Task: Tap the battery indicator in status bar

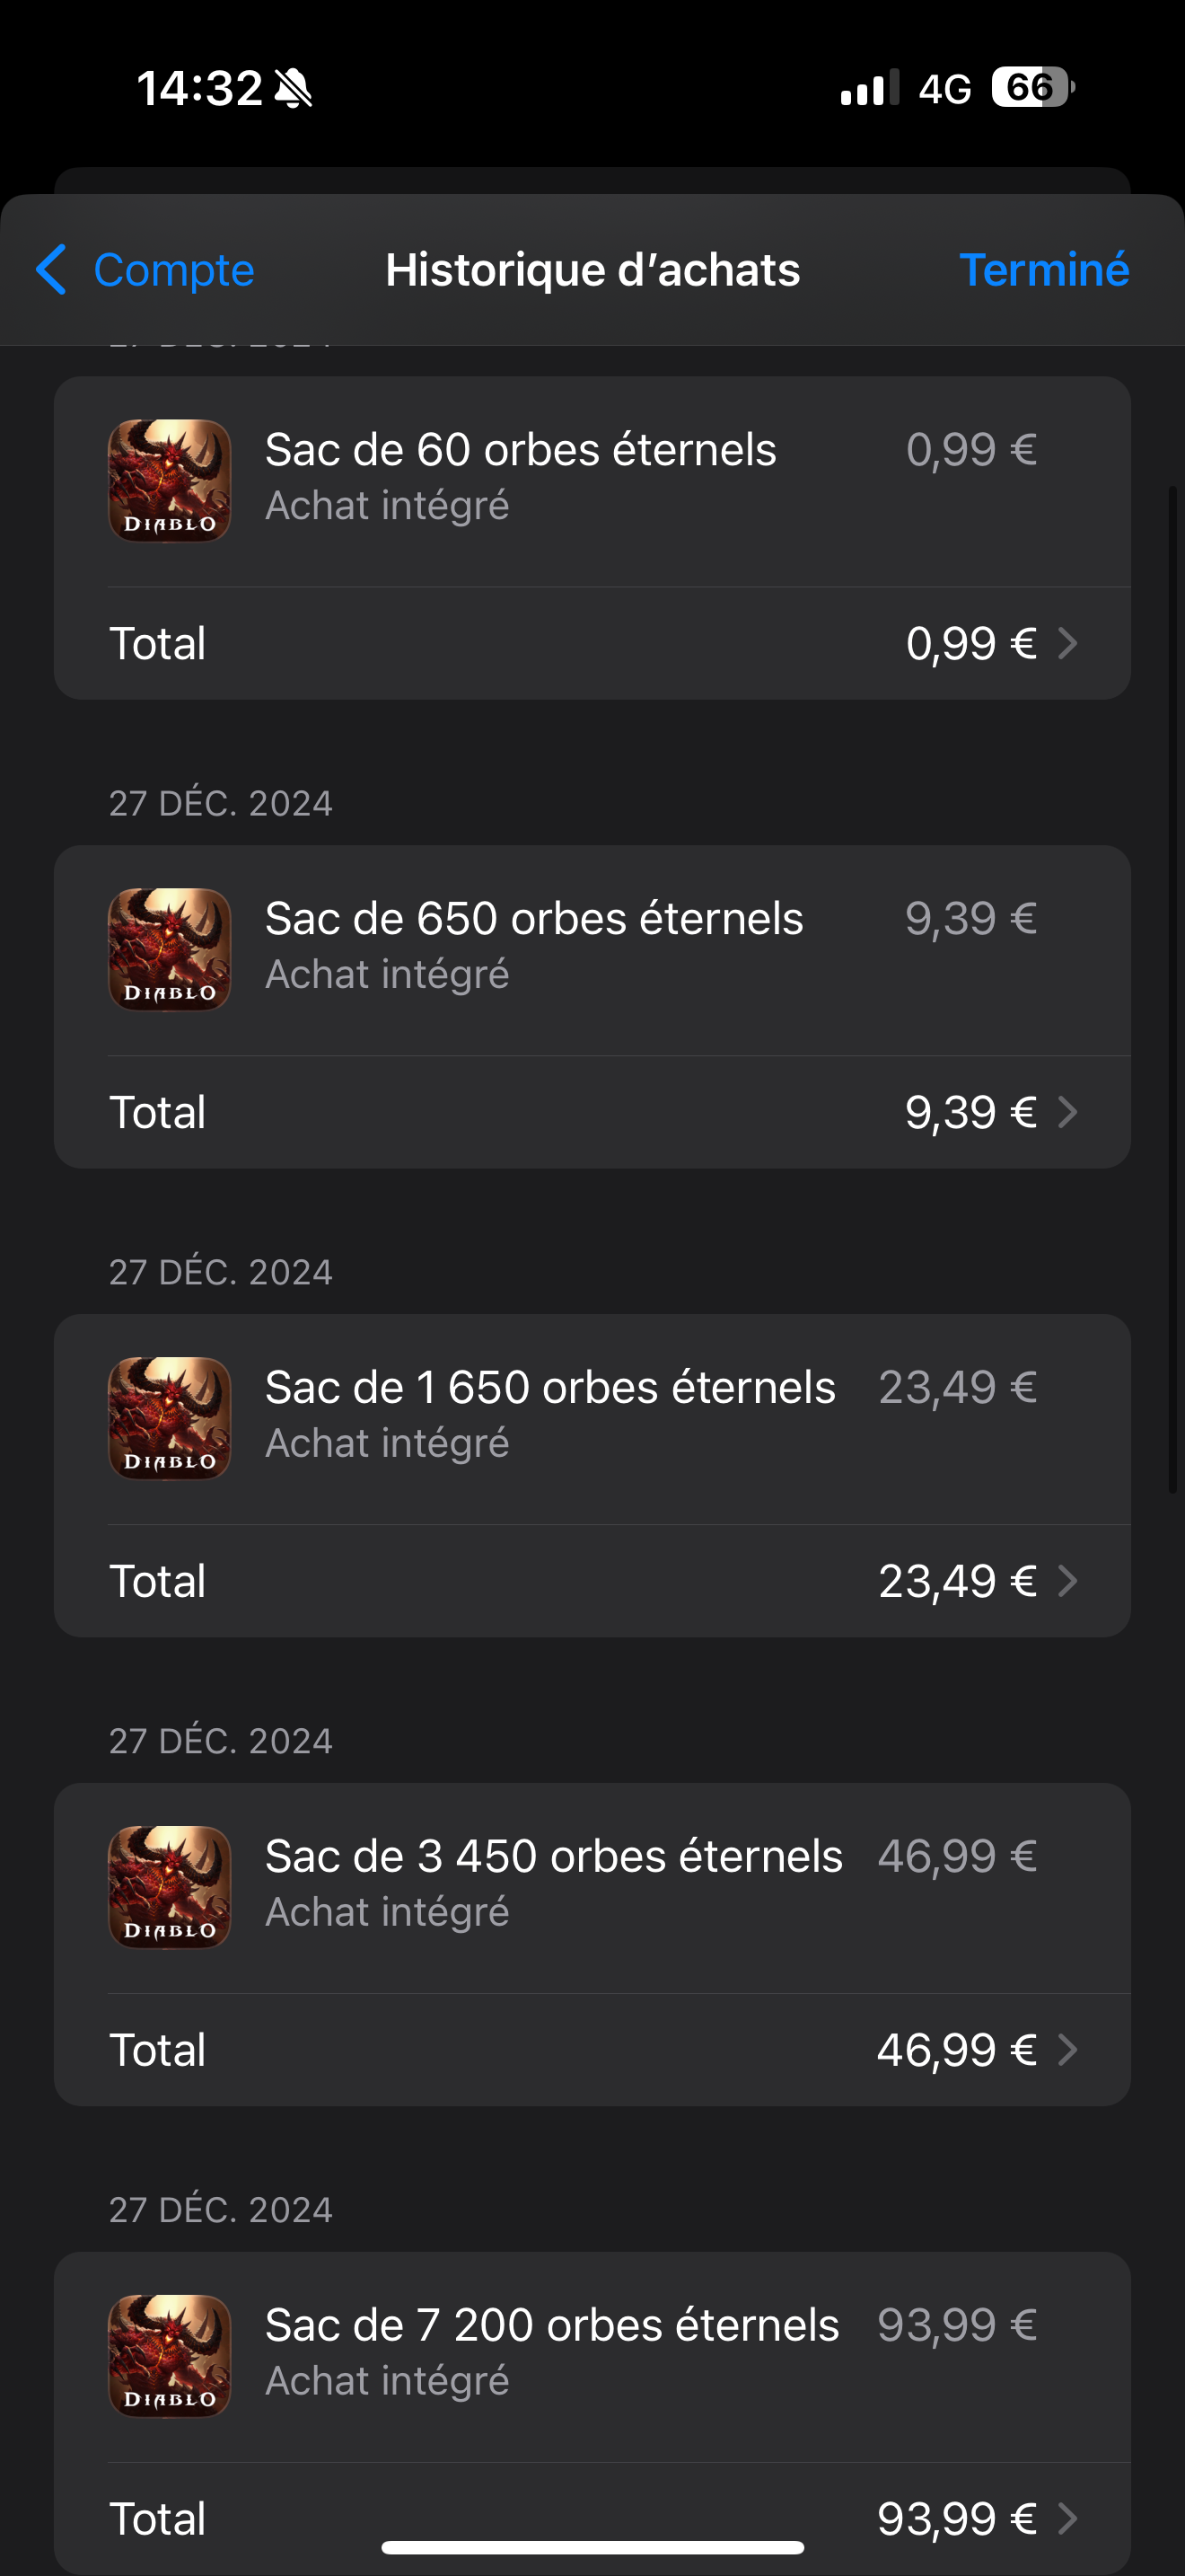Action: (1031, 88)
